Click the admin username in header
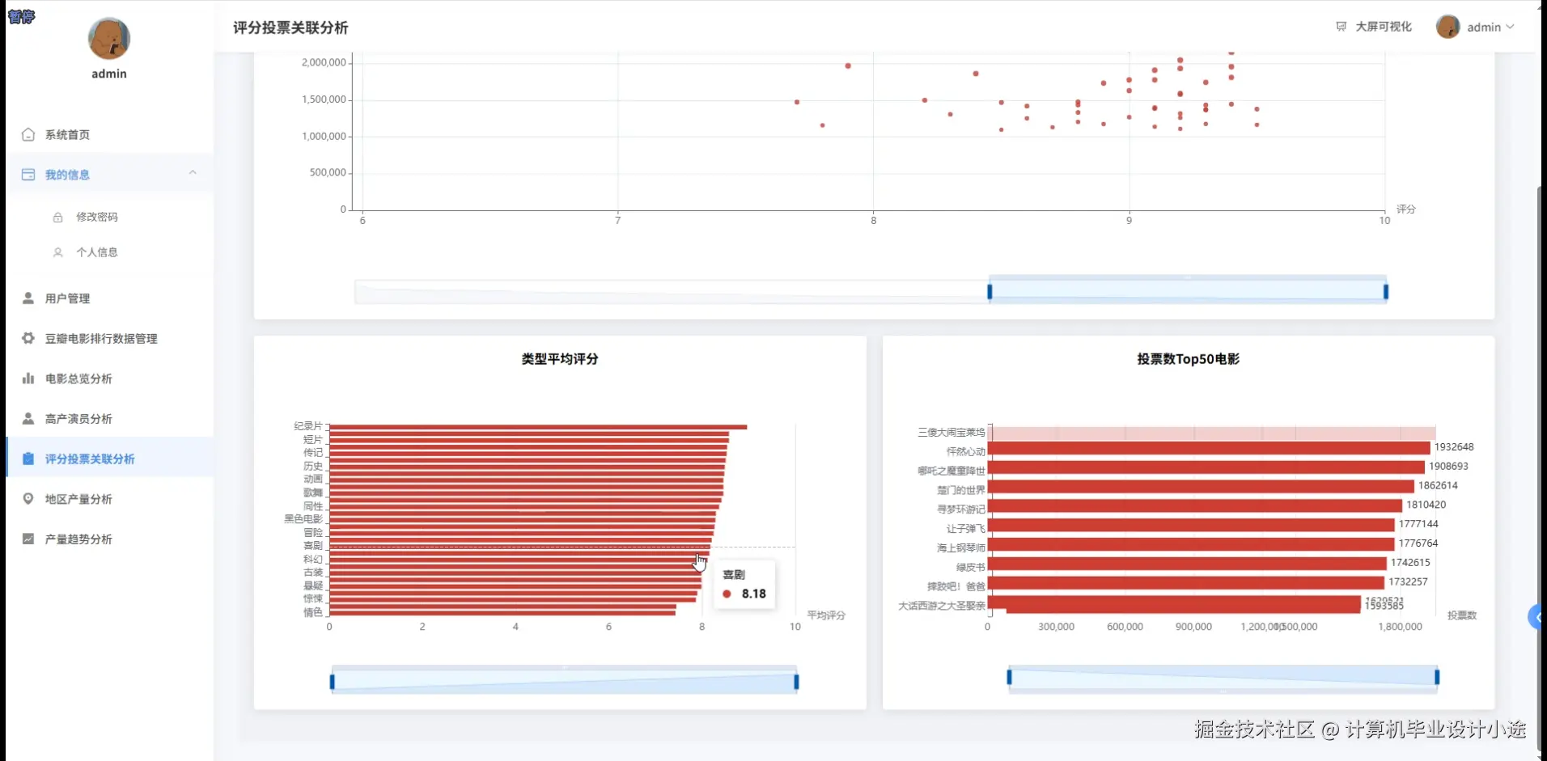This screenshot has width=1547, height=761. click(x=1484, y=27)
